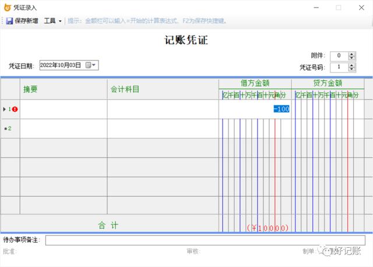Decrease the 附件 count with down arrow
The height and width of the screenshot is (267, 373).
coord(351,58)
